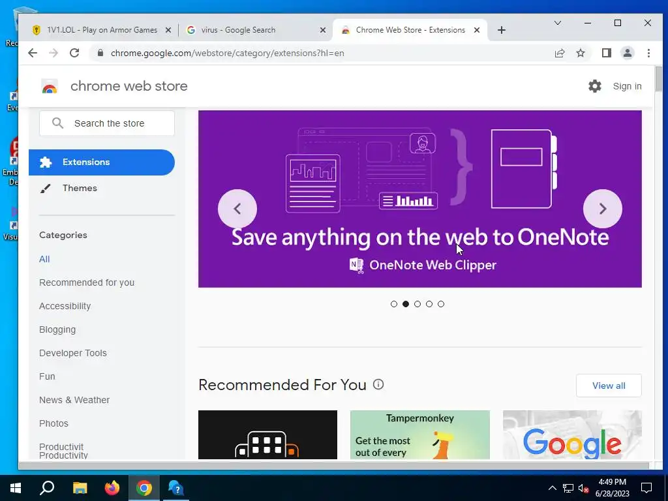668x501 pixels.
Task: Select the fourth carousel dot
Action: point(429,304)
